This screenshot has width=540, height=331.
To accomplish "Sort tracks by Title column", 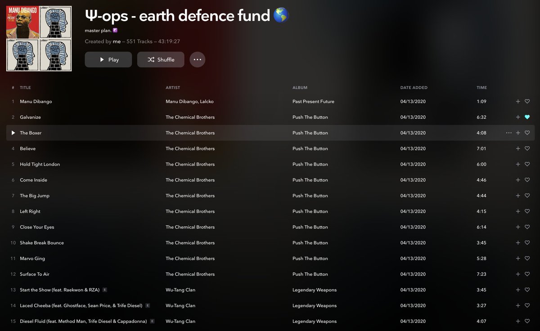I will point(25,88).
